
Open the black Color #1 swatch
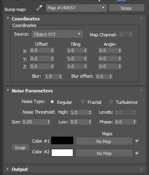pyautogui.click(x=62, y=141)
